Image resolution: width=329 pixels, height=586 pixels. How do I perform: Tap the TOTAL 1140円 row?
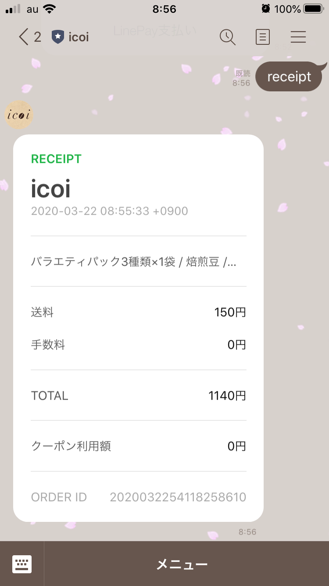(138, 396)
